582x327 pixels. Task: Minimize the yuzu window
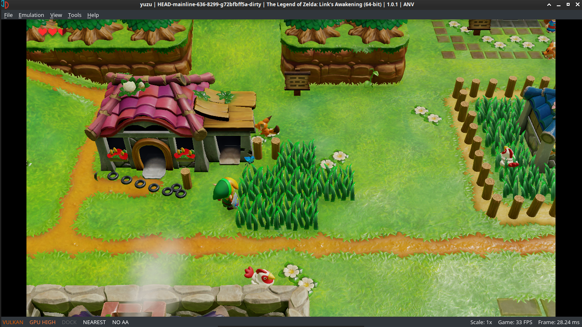click(x=558, y=5)
